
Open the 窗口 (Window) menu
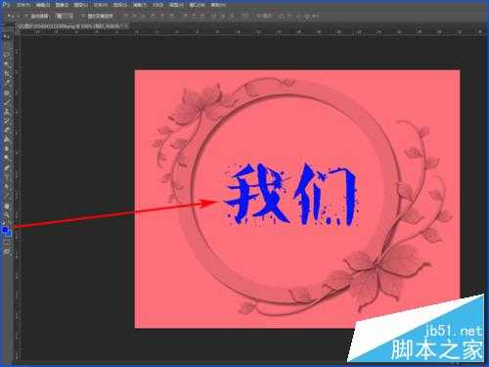(x=197, y=5)
